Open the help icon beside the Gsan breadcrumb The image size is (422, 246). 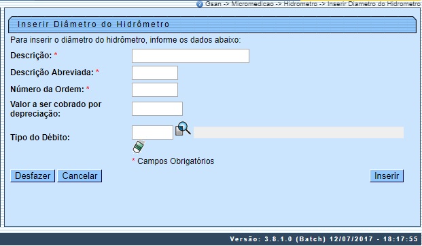pyautogui.click(x=199, y=4)
